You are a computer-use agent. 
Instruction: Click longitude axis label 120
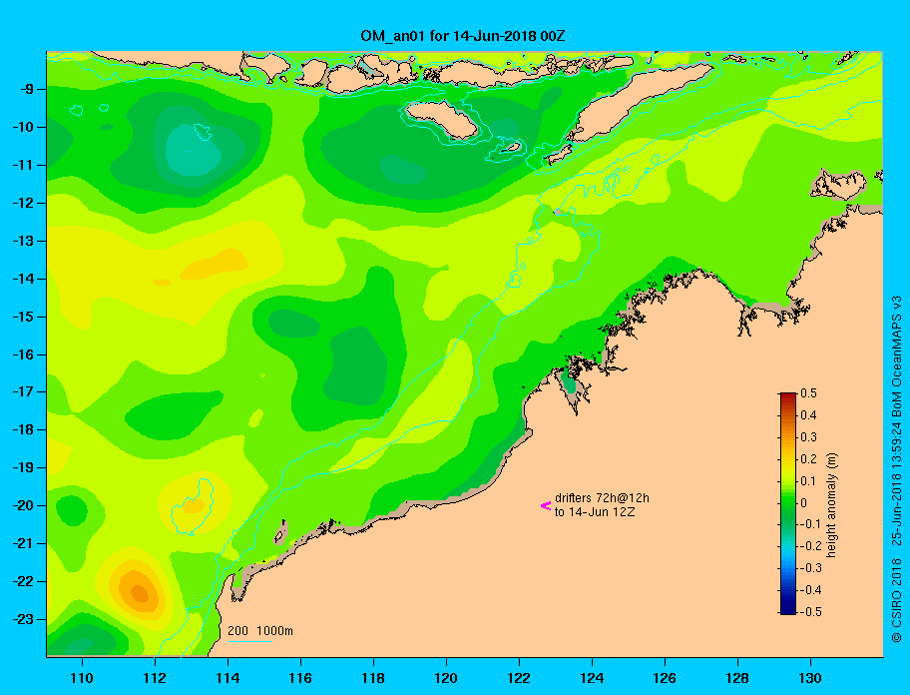(446, 678)
